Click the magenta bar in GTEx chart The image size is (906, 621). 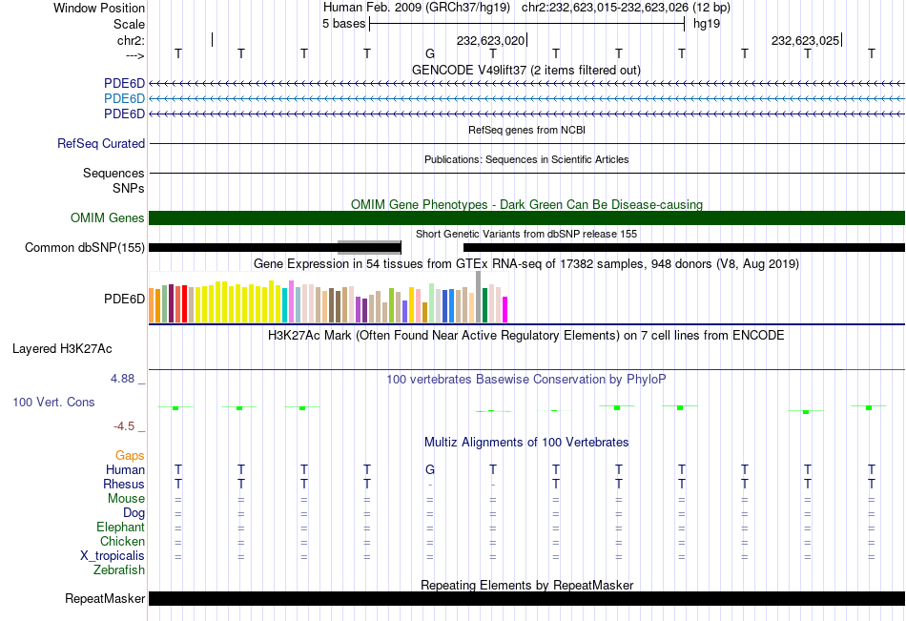coord(505,309)
